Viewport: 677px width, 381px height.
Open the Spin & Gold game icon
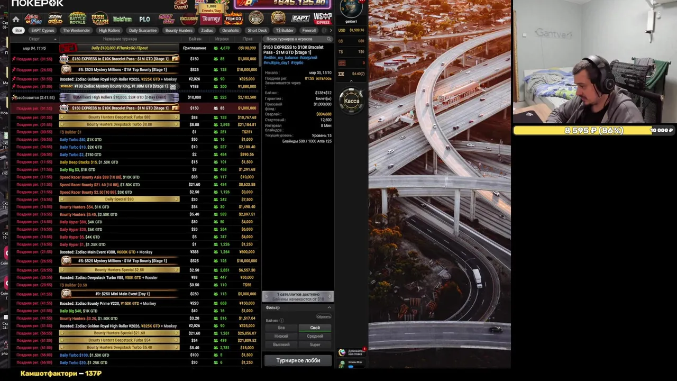pos(55,19)
